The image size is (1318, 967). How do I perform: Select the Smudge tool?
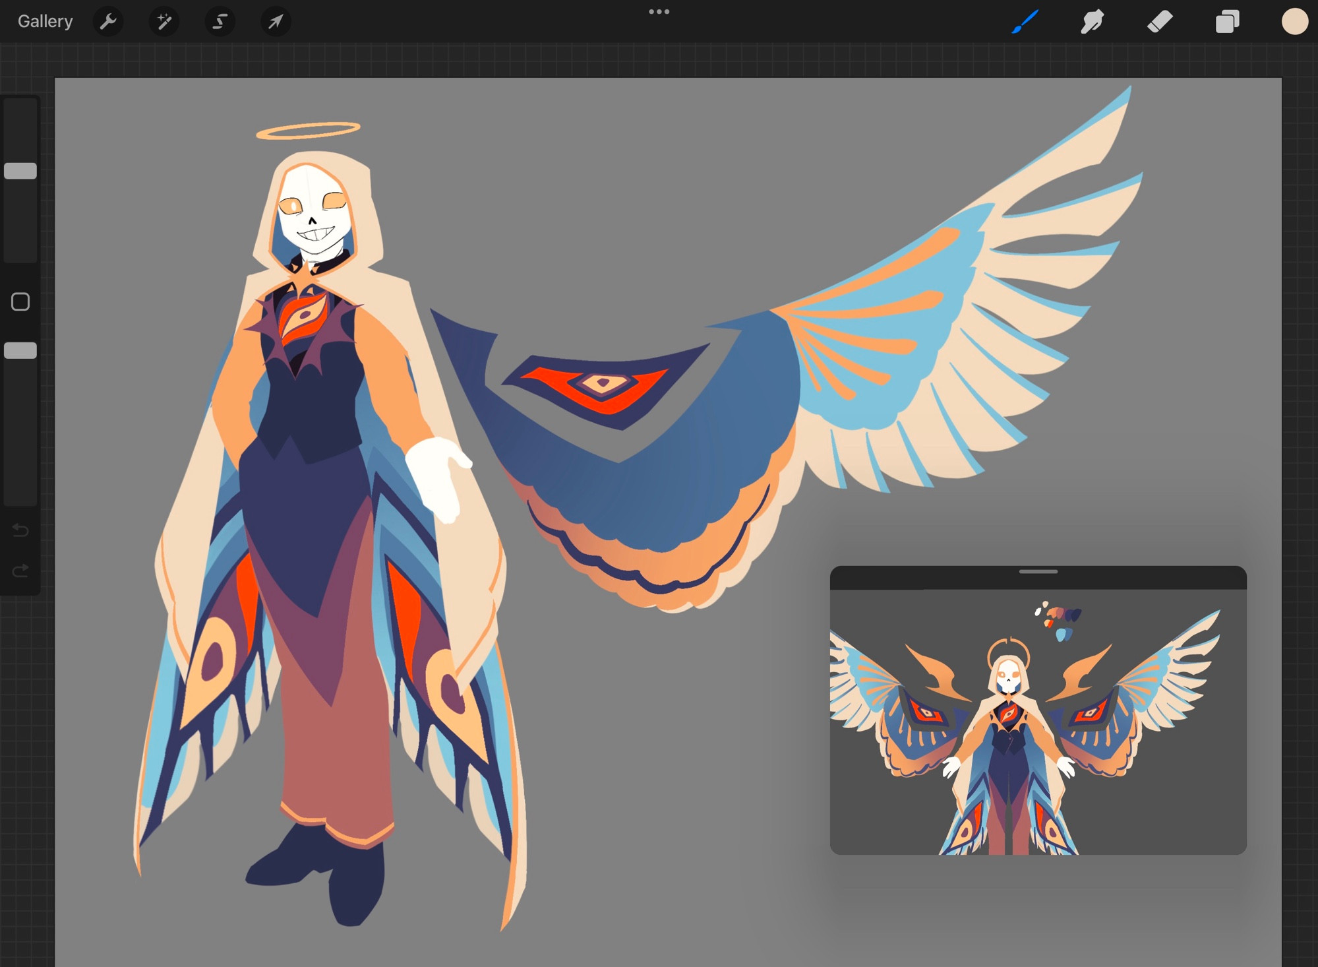click(1093, 22)
